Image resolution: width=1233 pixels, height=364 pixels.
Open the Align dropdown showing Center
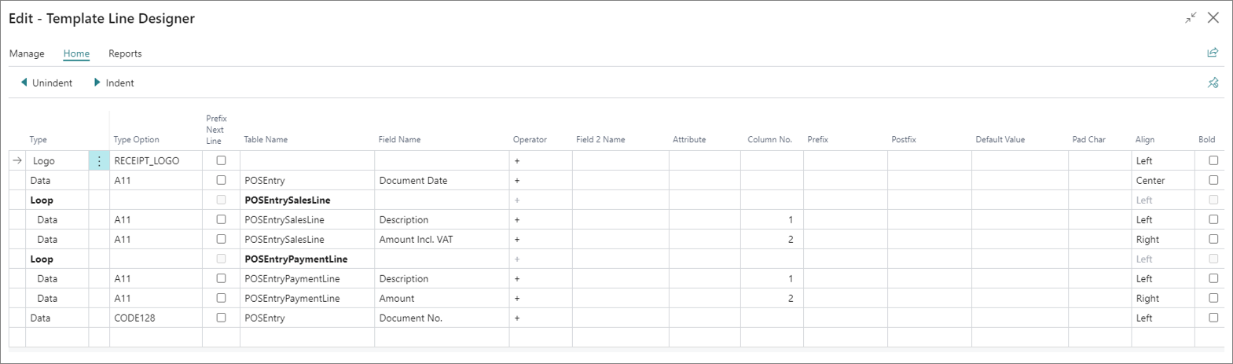point(1162,180)
